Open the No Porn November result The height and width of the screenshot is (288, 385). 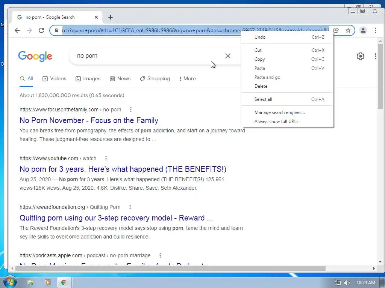89,120
